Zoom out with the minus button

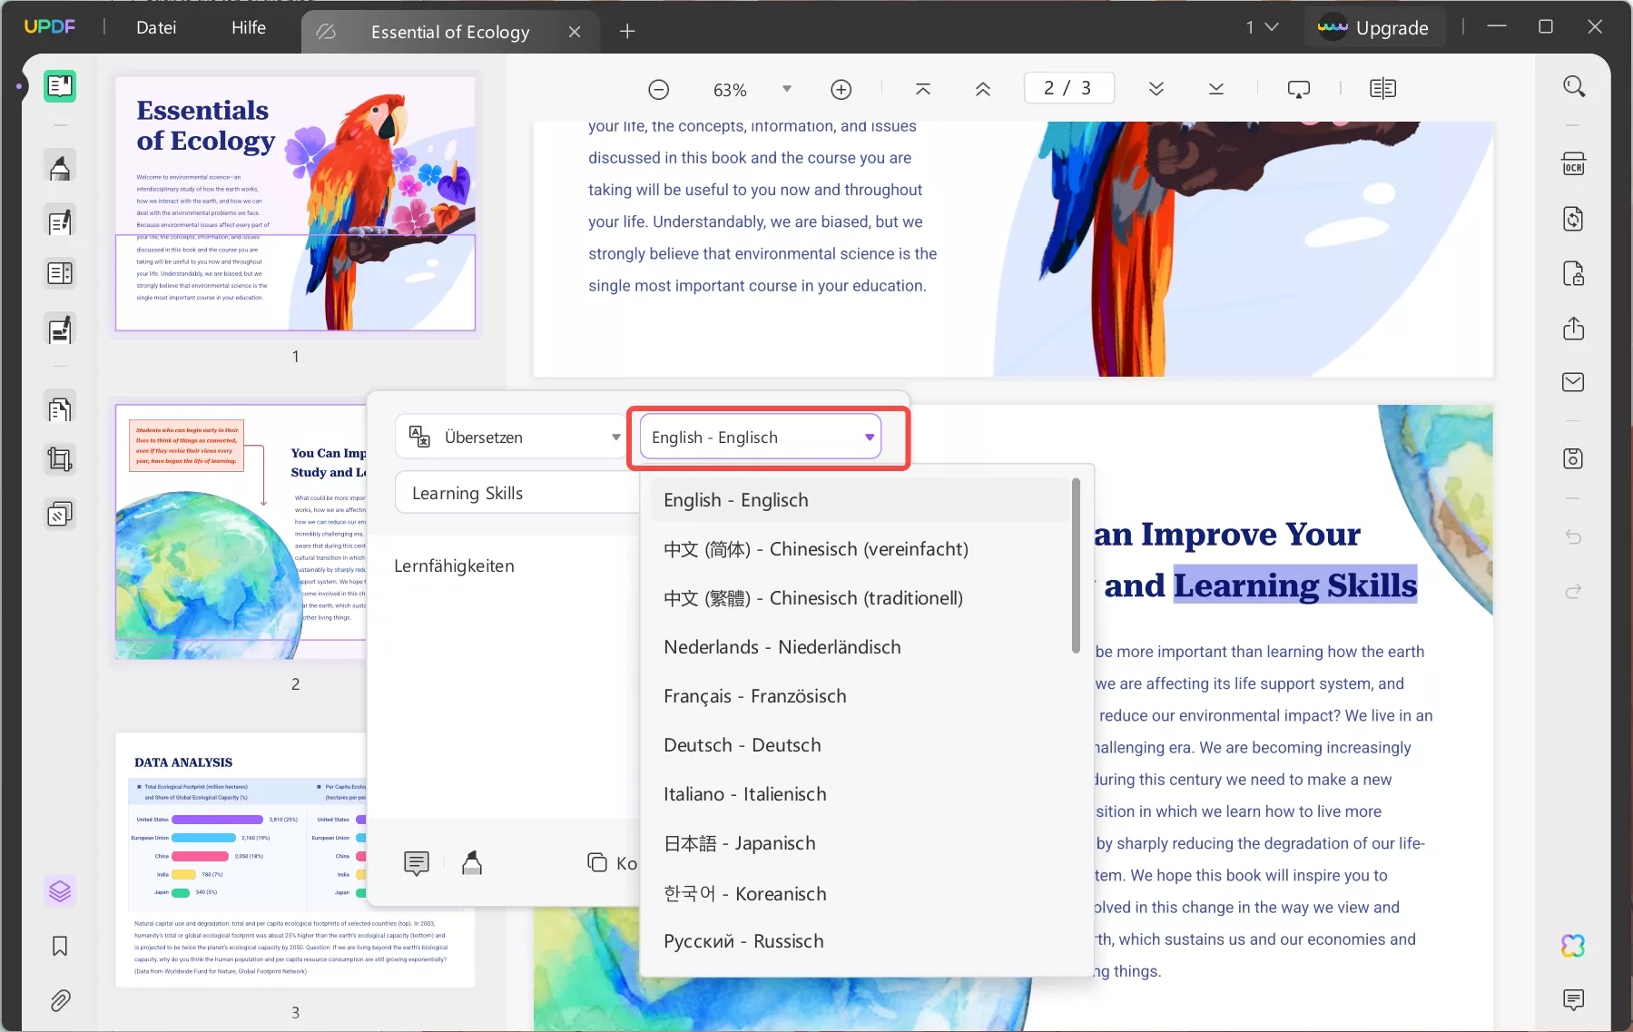coord(659,89)
